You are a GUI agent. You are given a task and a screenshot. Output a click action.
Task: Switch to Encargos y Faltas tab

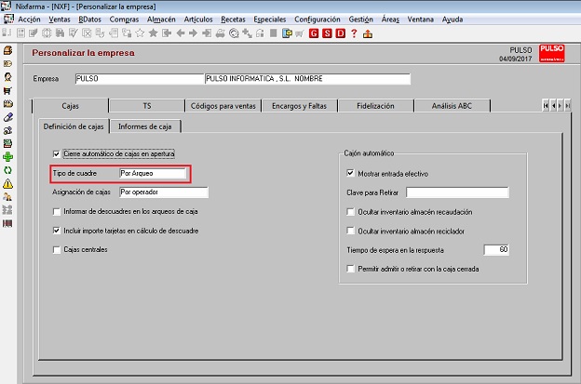pos(300,106)
